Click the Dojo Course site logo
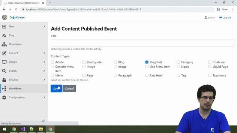The image size is (237, 133). 4,17
